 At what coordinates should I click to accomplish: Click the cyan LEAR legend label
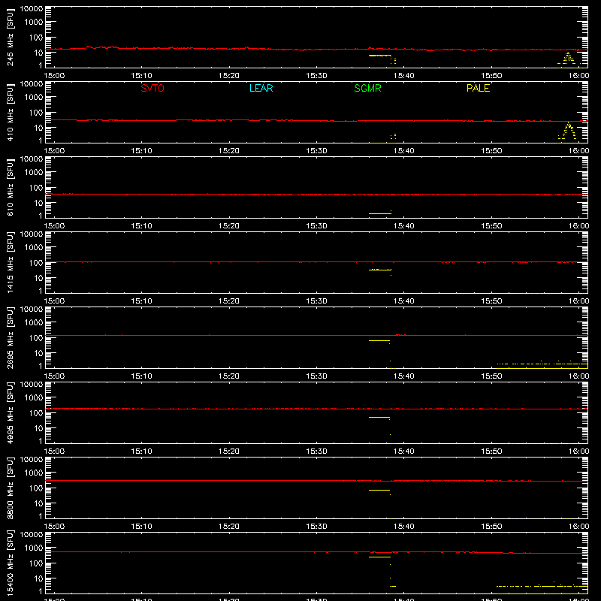(x=261, y=88)
